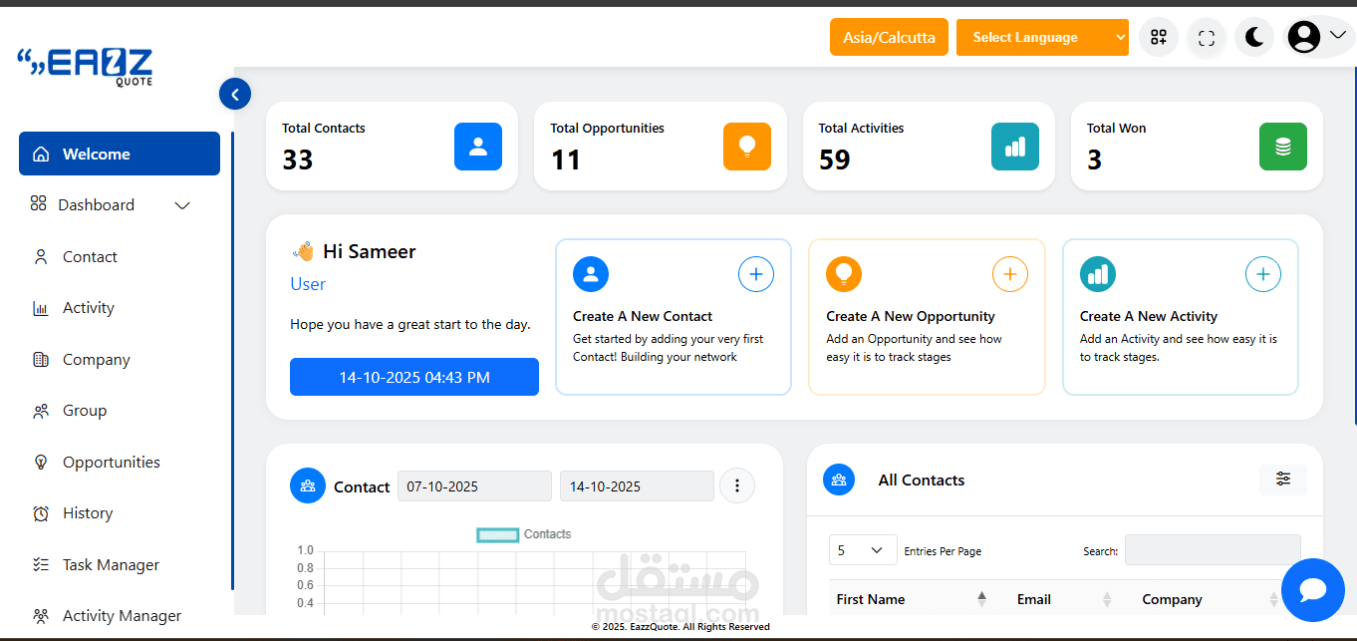
Task: Open All Contacts filter settings icon
Action: [x=1283, y=480]
